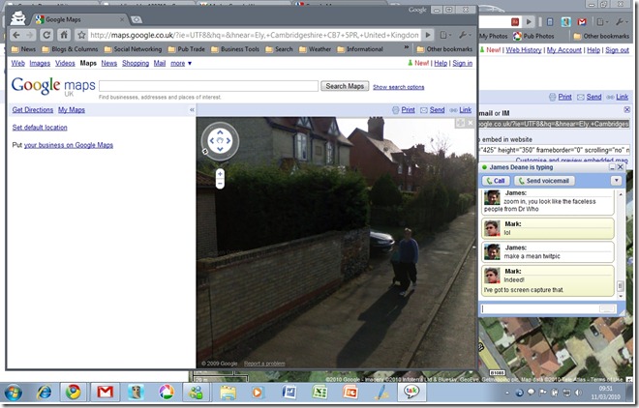Click Sign out link in back window
The image size is (639, 408).
click(x=617, y=50)
